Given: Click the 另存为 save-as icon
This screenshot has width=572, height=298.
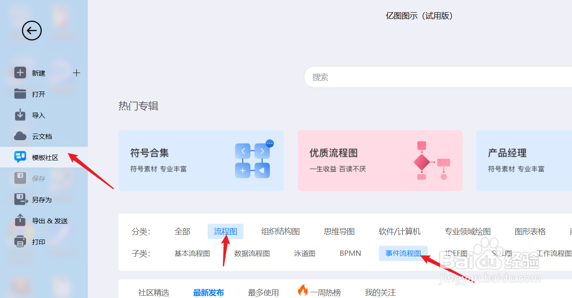Looking at the screenshot, I should point(20,199).
